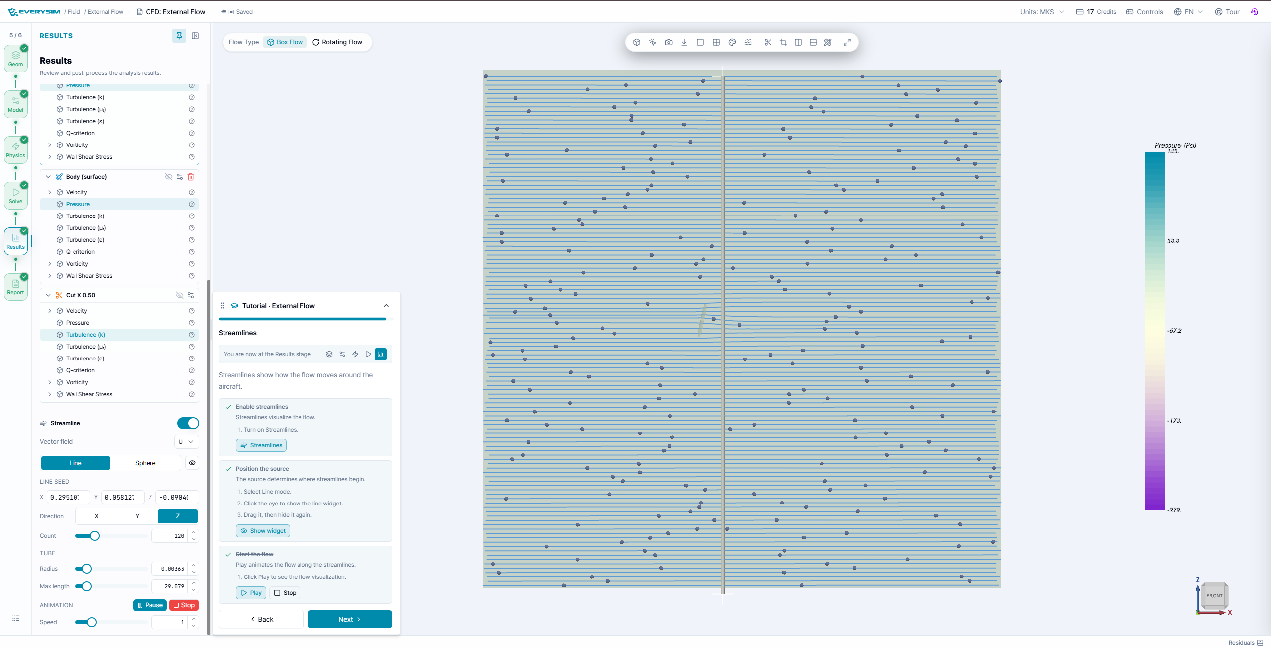The height and width of the screenshot is (648, 1271).
Task: Open the EN language dropdown
Action: [x=1189, y=12]
